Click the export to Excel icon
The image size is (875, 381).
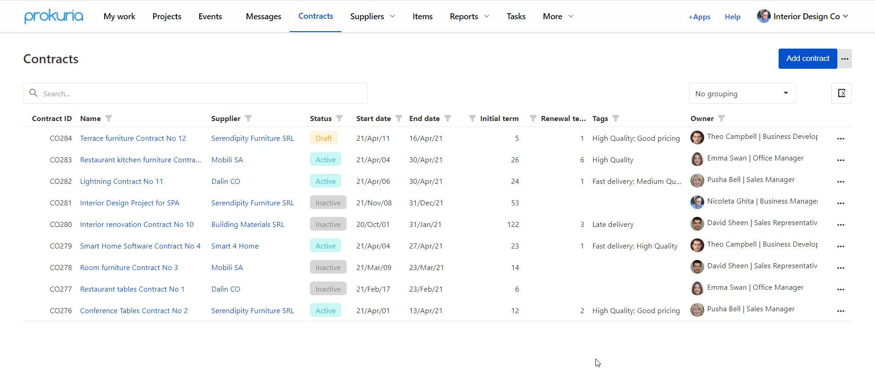pyautogui.click(x=841, y=94)
